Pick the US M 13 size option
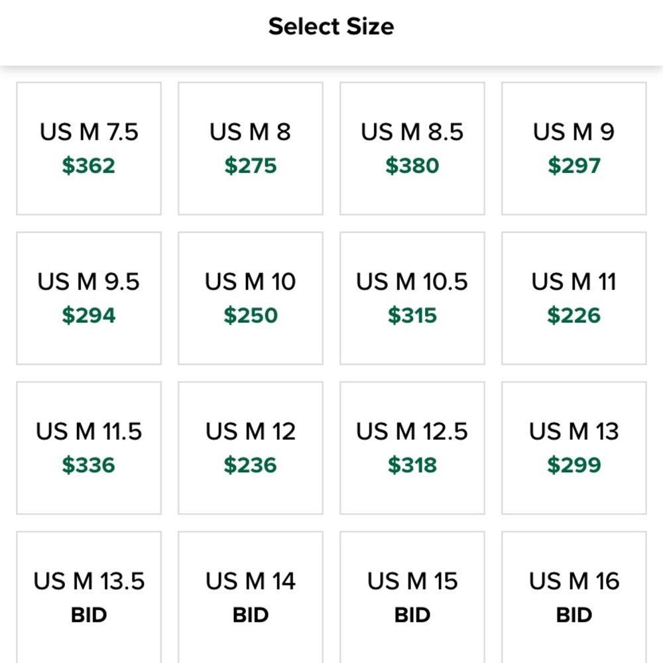 coord(574,448)
